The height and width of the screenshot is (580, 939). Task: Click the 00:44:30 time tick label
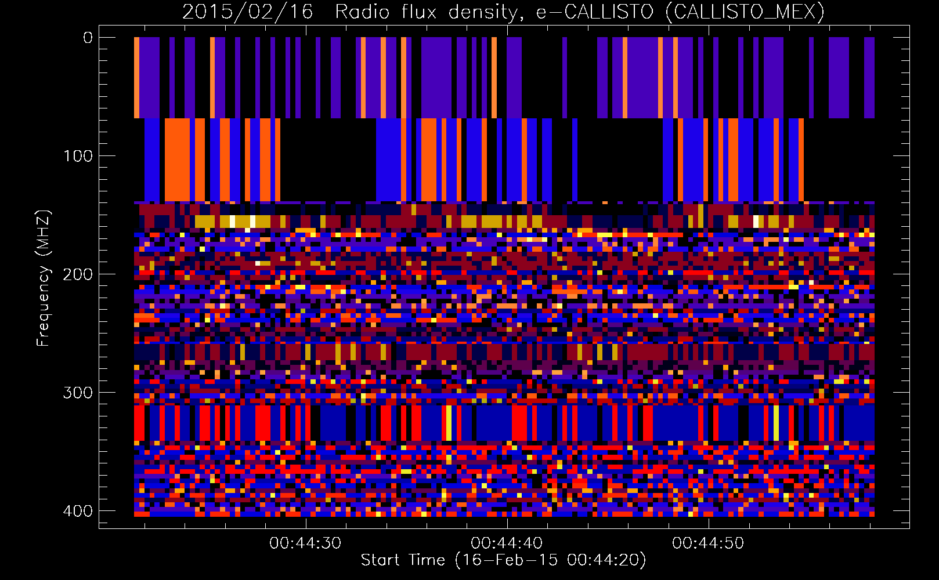(x=305, y=543)
